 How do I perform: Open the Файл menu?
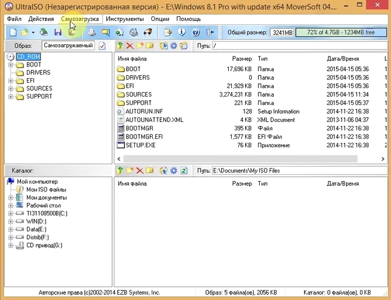pos(14,19)
